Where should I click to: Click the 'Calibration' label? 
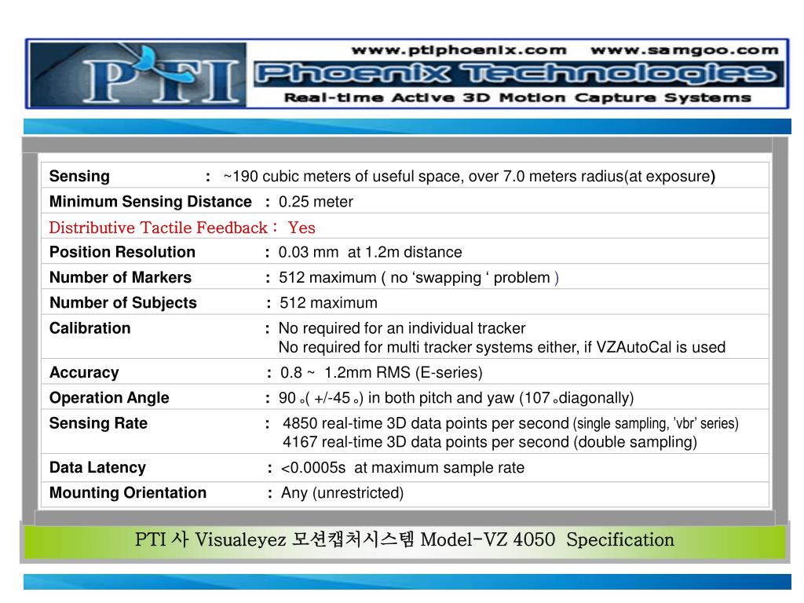[x=90, y=328]
